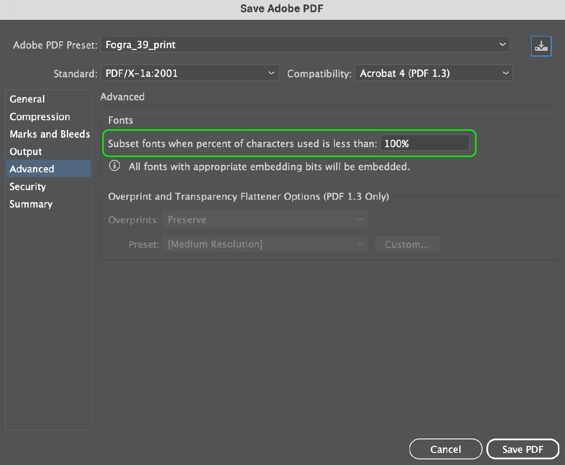Click the subset fonts 100% input field

[425, 143]
